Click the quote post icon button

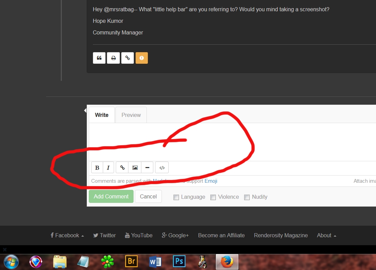pyautogui.click(x=99, y=58)
